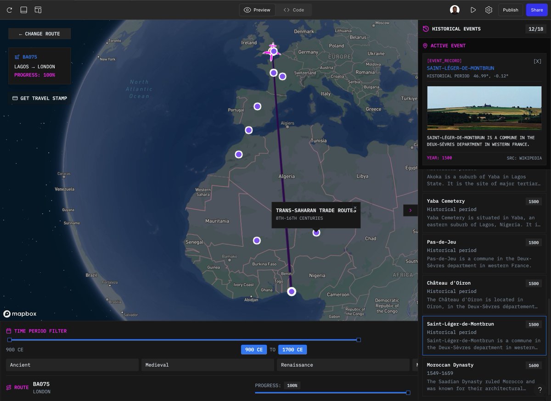This screenshot has width=551, height=401.
Task: Open the Château d'Oiron event card
Action: (484, 295)
